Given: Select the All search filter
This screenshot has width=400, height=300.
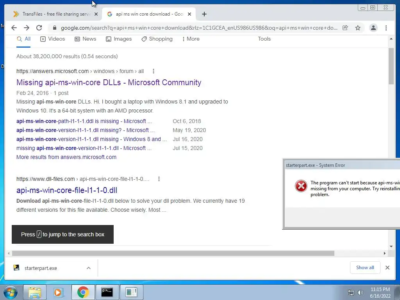Looking at the screenshot, I should pos(23,39).
